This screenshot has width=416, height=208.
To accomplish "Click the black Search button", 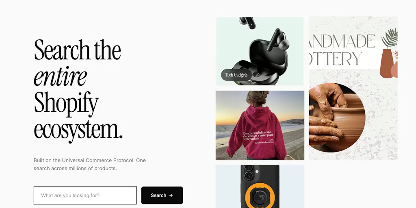I will (x=162, y=195).
